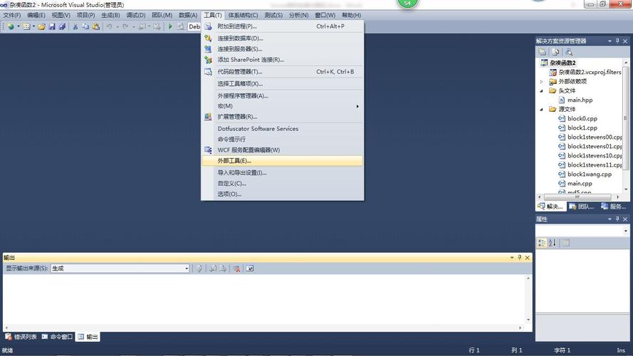This screenshot has width=633, height=356.
Task: Select WCF 服务配置编辑器(W) menu item
Action: point(282,150)
